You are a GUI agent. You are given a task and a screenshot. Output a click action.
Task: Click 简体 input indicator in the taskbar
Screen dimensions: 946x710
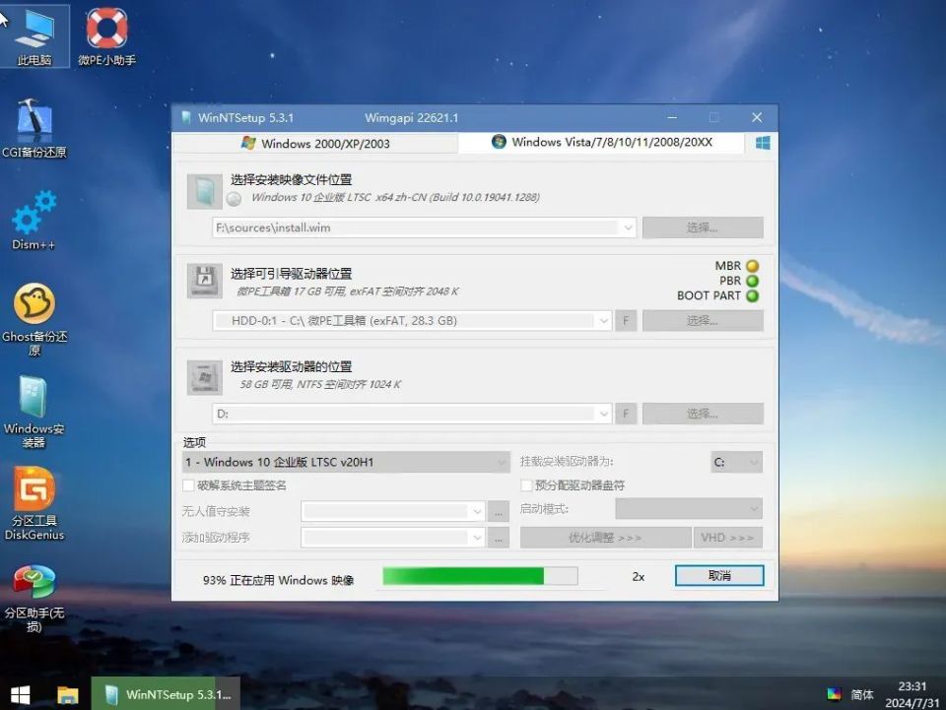pyautogui.click(x=863, y=694)
